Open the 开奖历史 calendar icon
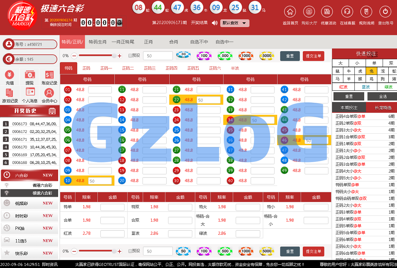The height and width of the screenshot is (268, 397). 52,111
